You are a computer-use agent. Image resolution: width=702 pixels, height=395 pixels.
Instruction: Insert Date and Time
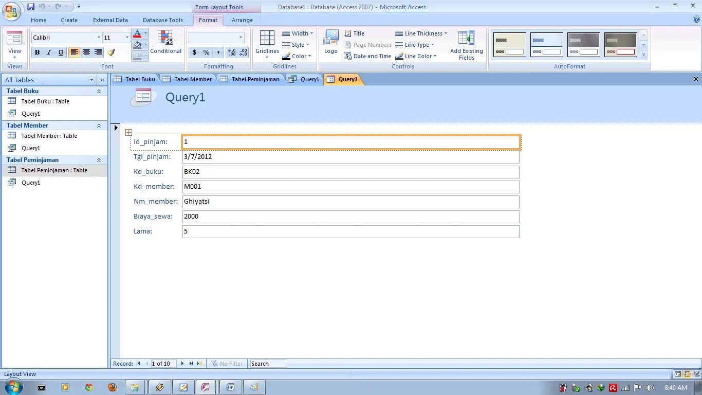367,56
